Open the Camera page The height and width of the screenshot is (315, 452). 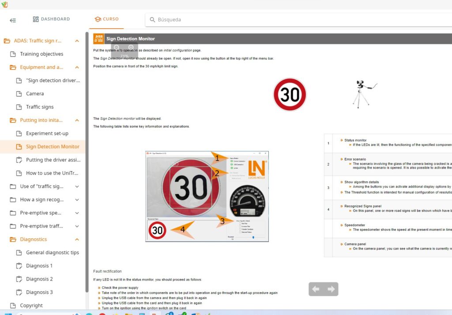(35, 94)
